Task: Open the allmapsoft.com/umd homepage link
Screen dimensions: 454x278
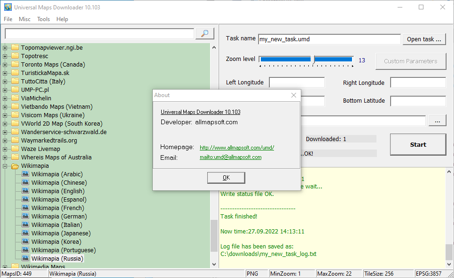Action: [237, 148]
